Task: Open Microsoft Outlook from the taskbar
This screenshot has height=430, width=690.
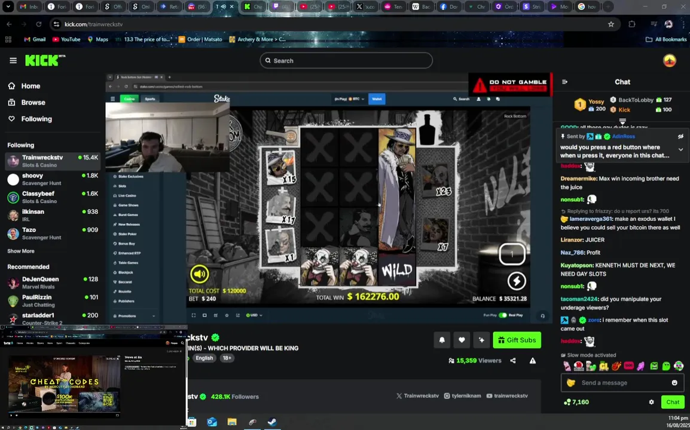Action: click(x=212, y=422)
